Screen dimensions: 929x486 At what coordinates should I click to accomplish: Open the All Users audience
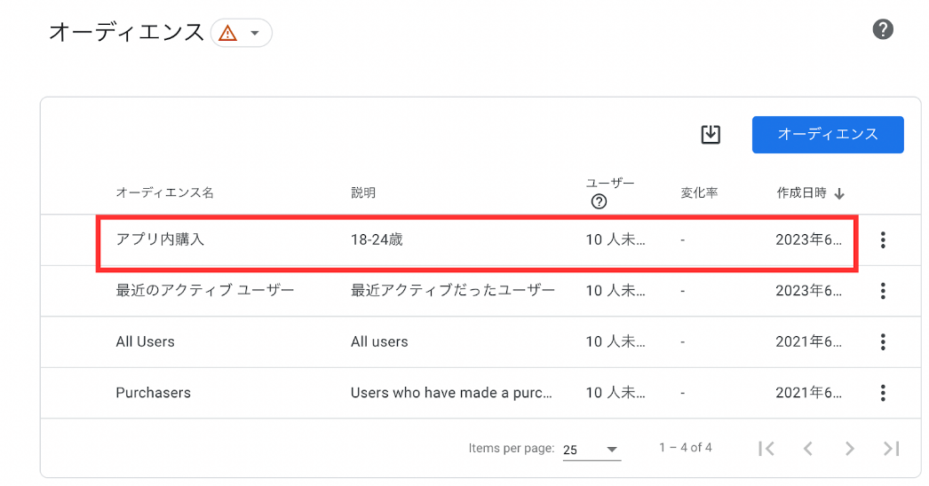[x=145, y=341]
